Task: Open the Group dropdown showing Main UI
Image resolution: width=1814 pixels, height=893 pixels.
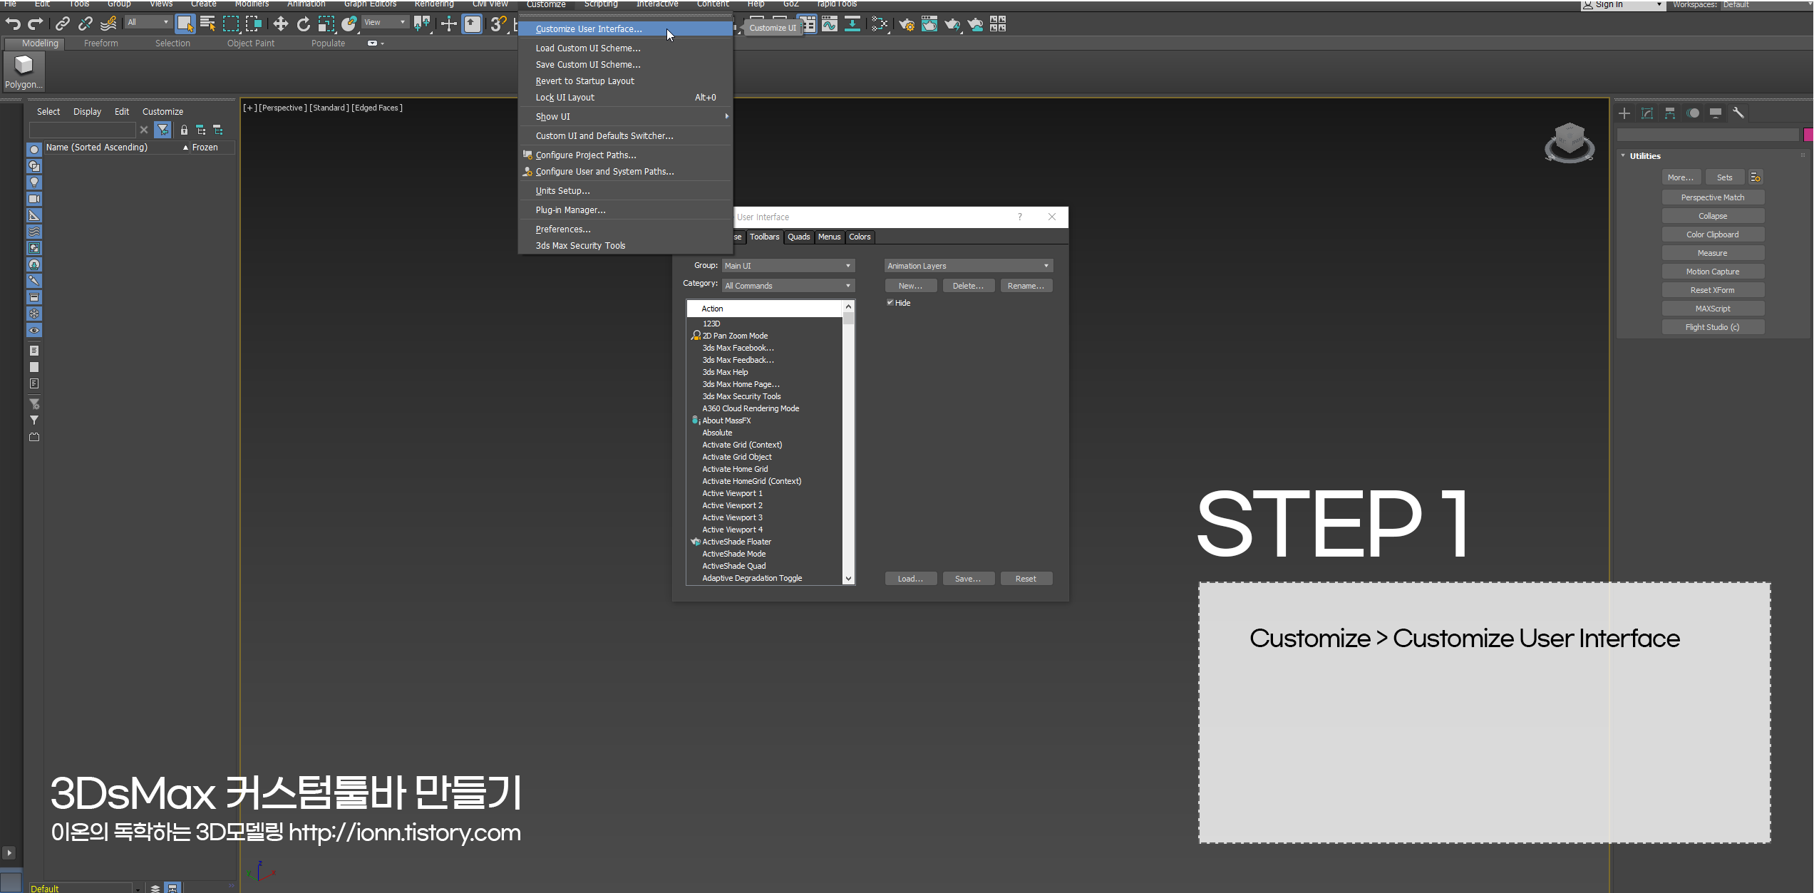Action: [x=788, y=266]
